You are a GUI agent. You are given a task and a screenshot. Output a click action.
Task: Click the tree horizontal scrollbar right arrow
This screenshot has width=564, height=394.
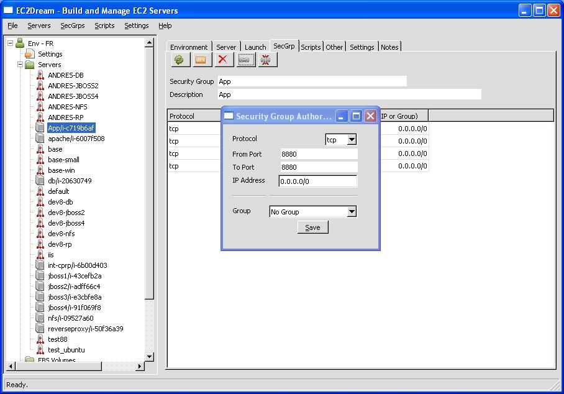140,366
